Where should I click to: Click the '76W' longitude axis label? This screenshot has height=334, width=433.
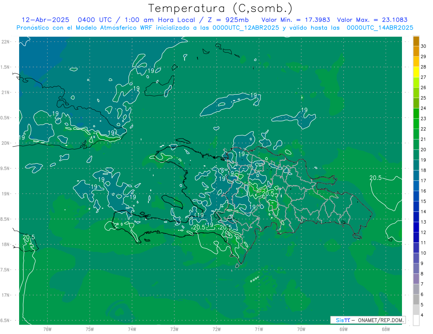(x=47, y=329)
